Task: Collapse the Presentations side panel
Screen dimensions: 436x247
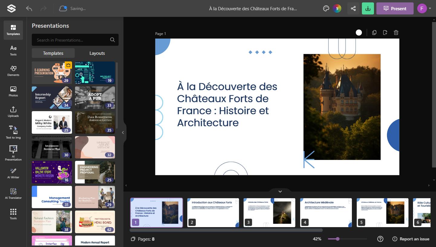Action: (123, 132)
